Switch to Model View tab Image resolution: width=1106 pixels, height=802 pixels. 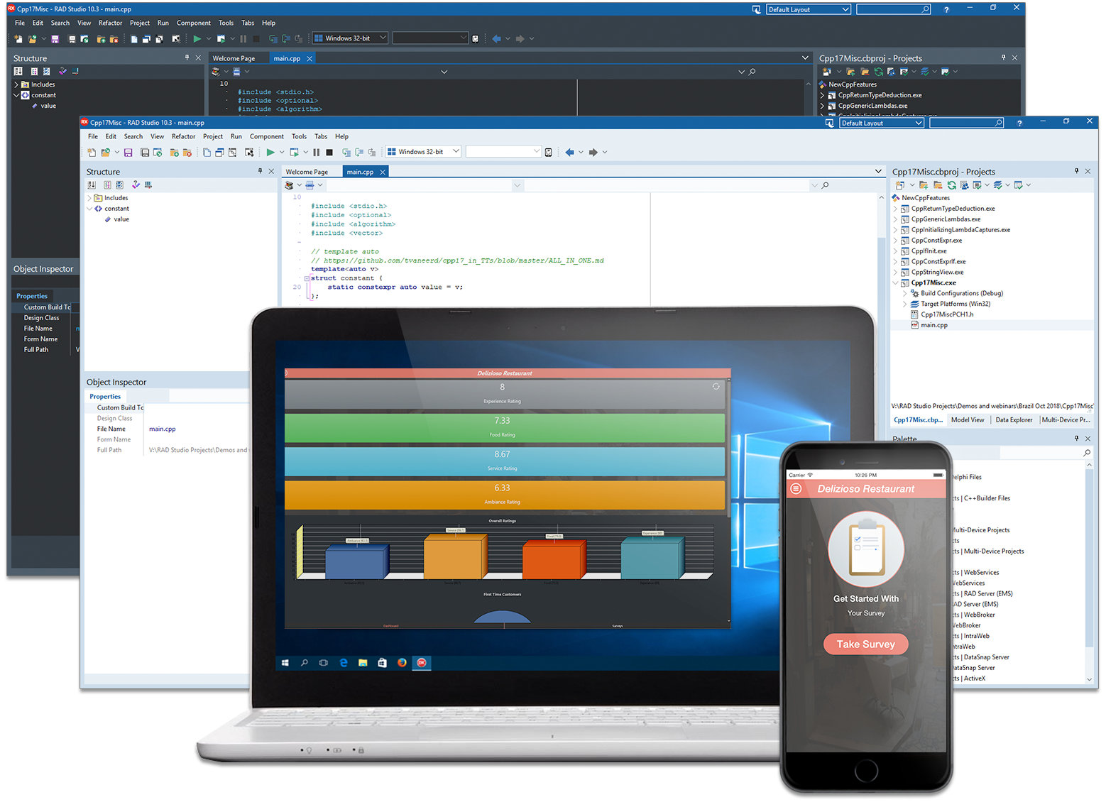pos(968,420)
